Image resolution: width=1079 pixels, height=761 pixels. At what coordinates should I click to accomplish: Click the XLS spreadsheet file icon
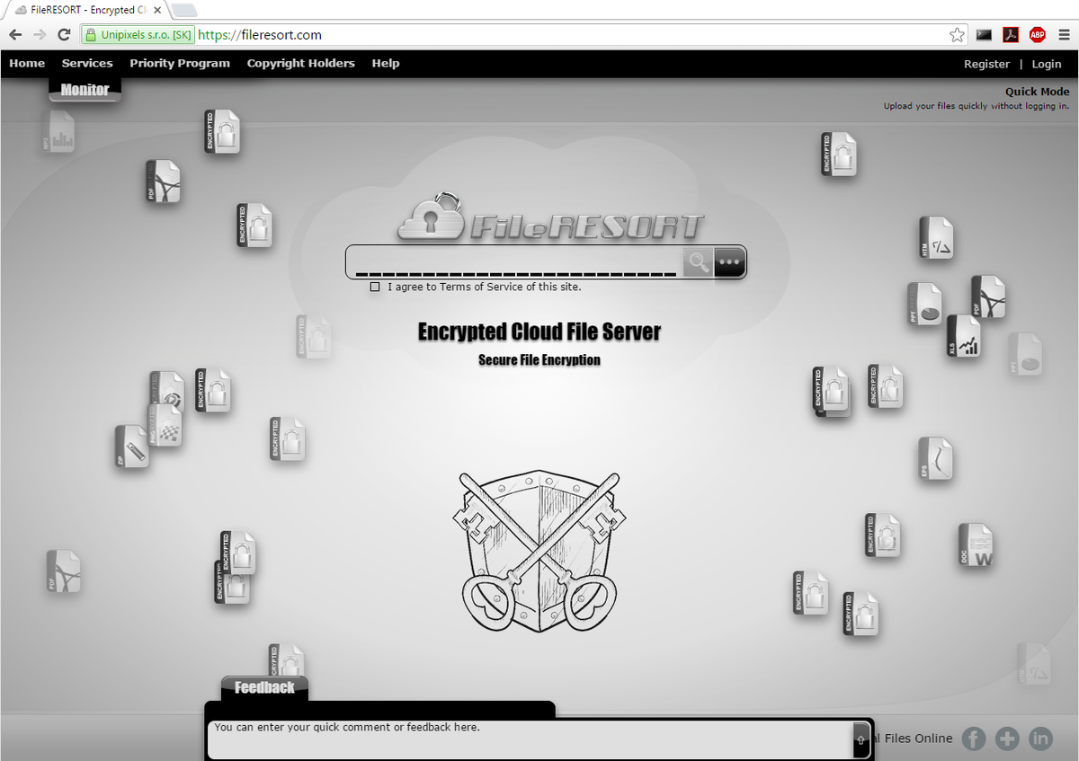pyautogui.click(x=964, y=336)
